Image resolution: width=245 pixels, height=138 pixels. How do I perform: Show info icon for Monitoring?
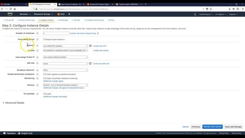(38, 78)
